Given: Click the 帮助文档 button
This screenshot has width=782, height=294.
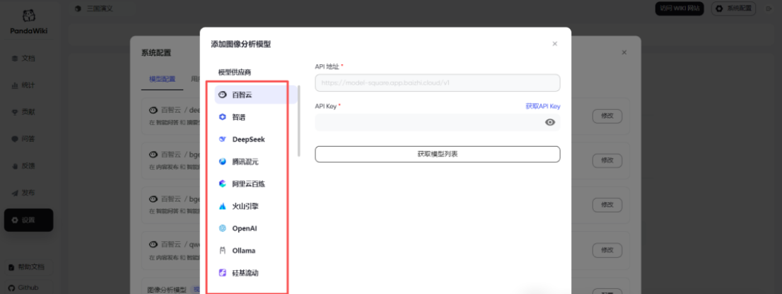Looking at the screenshot, I should 28,267.
